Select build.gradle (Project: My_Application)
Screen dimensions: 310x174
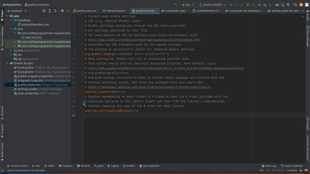pos(41,68)
